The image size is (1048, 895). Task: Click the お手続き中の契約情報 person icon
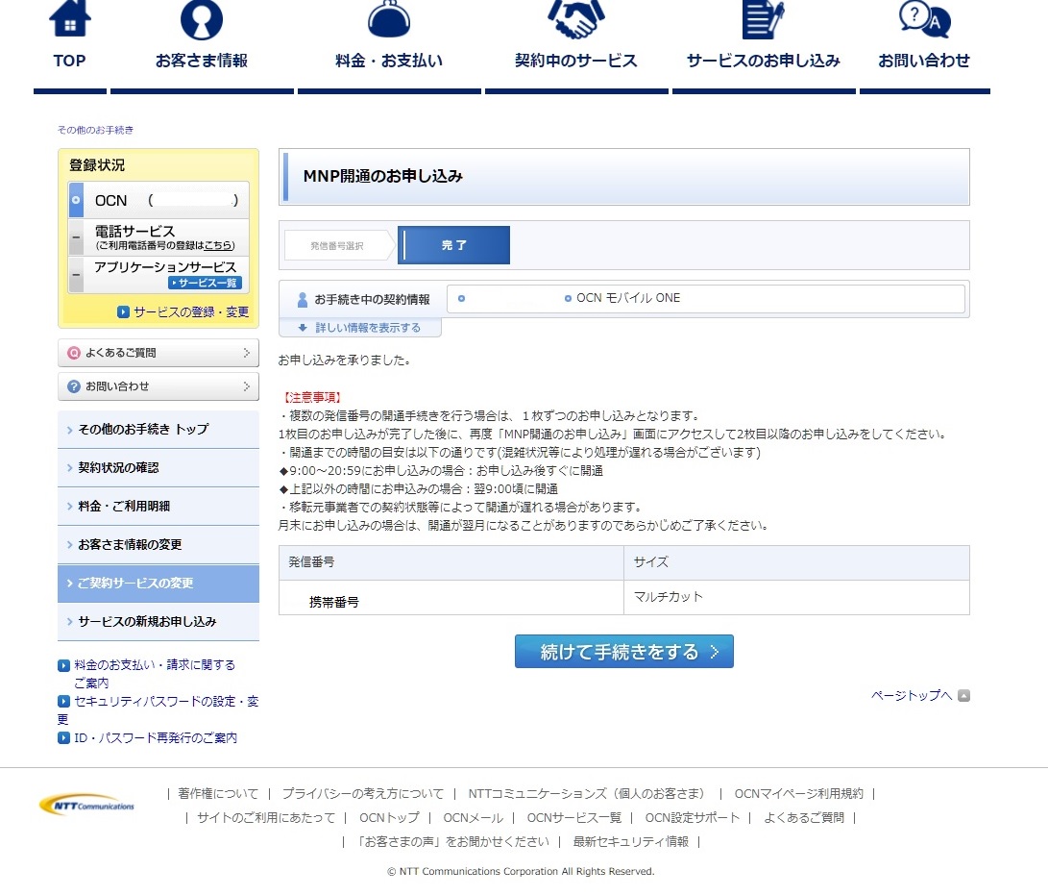(x=302, y=300)
